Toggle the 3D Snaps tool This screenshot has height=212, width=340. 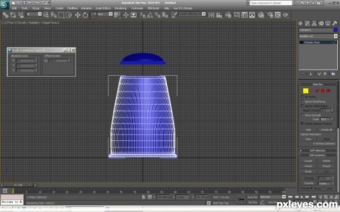click(x=142, y=15)
